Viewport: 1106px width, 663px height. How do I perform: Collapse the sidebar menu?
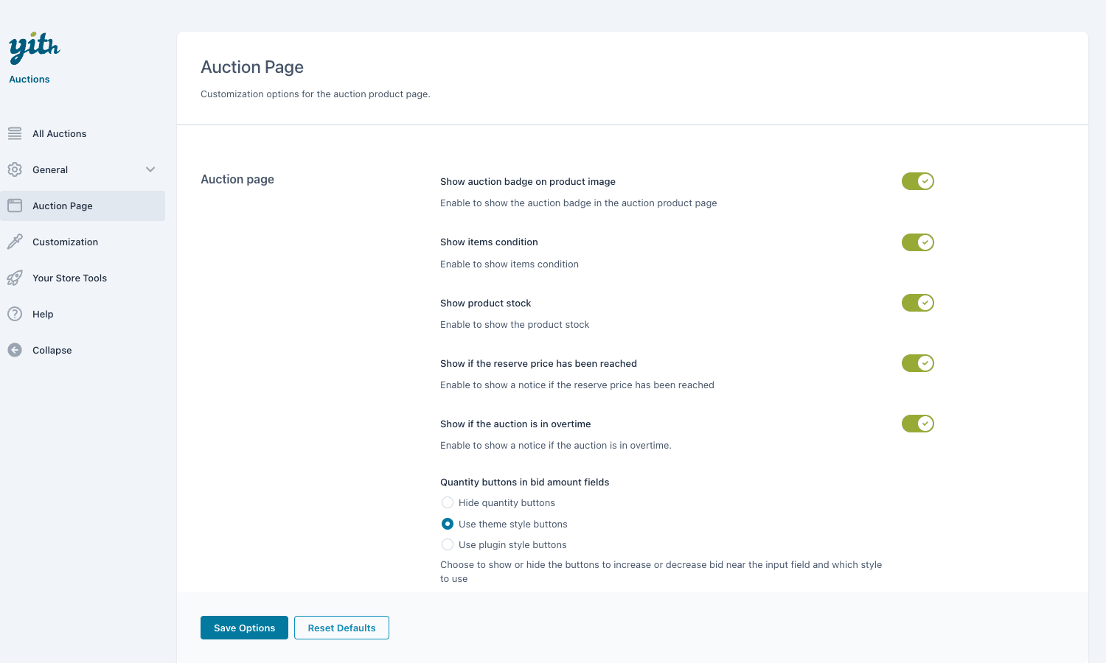point(83,350)
